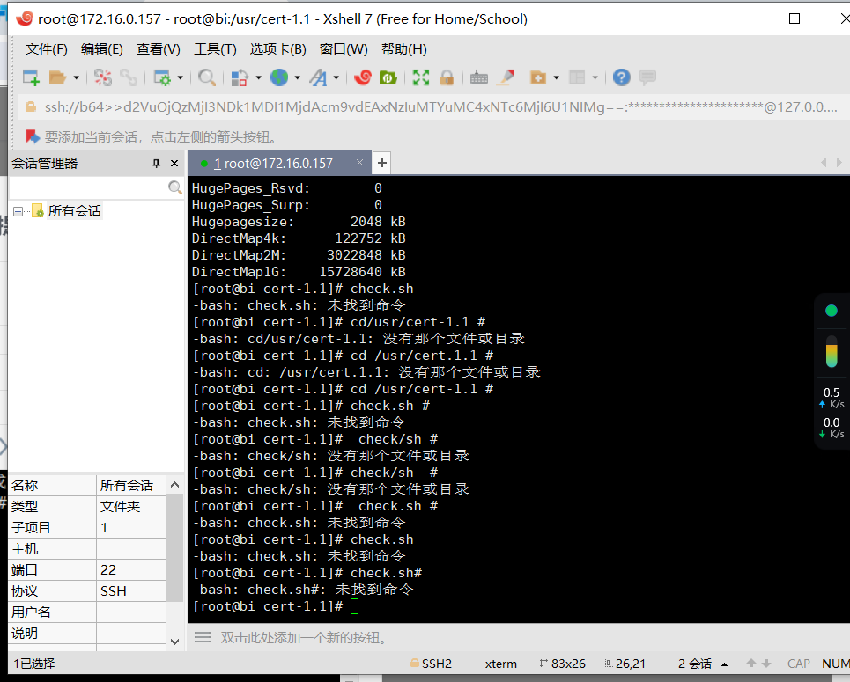Screen dimensions: 850x682
Task: Click the xterm status bar entry
Action: pyautogui.click(x=501, y=664)
